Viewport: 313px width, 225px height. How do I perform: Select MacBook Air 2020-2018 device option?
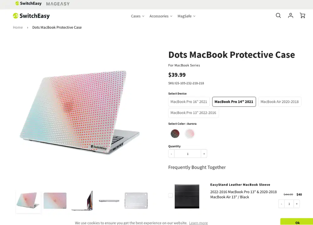pyautogui.click(x=280, y=102)
